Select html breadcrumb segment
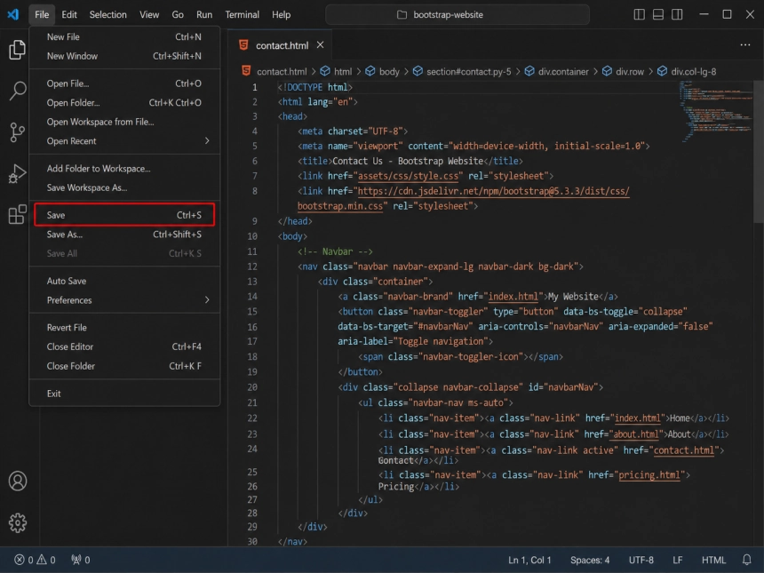 pos(343,72)
